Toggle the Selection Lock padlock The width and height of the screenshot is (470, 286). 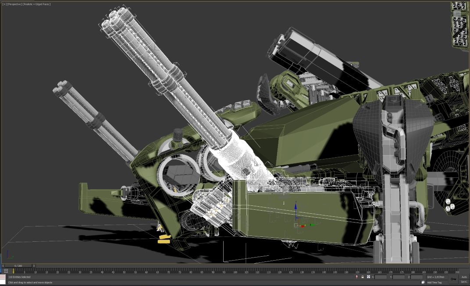click(x=363, y=277)
